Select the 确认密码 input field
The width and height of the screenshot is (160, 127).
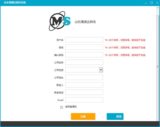84,55
